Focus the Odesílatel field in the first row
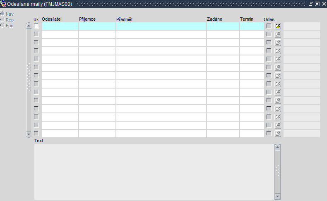Image resolution: width=327 pixels, height=201 pixels. click(60, 26)
